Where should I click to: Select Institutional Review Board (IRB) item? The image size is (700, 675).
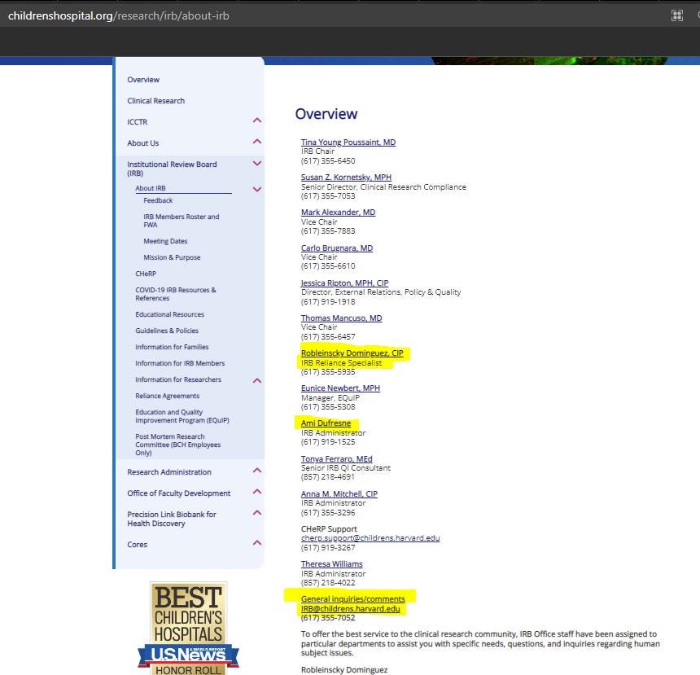pyautogui.click(x=172, y=169)
